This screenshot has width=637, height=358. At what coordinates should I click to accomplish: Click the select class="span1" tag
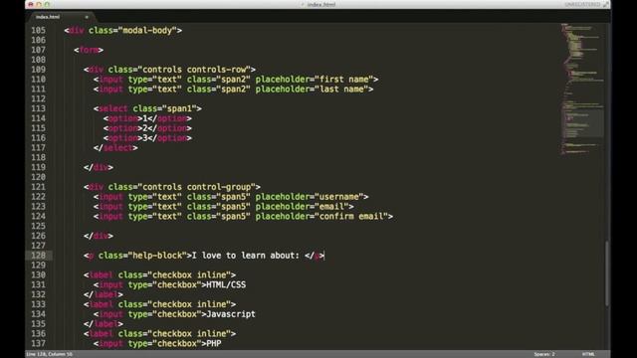pos(147,108)
